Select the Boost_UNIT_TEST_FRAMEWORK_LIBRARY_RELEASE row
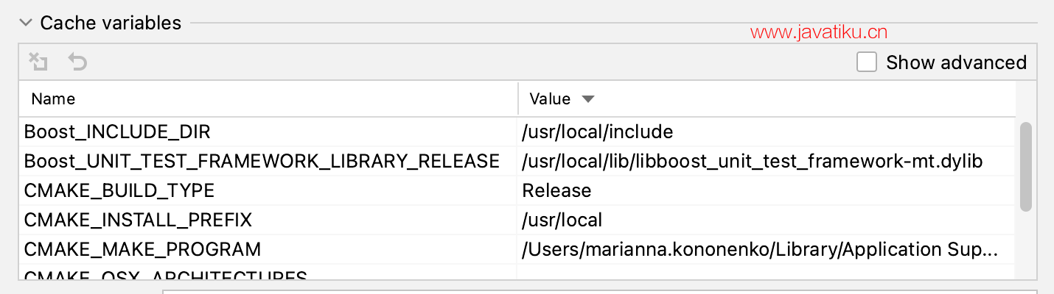Image resolution: width=1054 pixels, height=294 pixels. (x=262, y=162)
